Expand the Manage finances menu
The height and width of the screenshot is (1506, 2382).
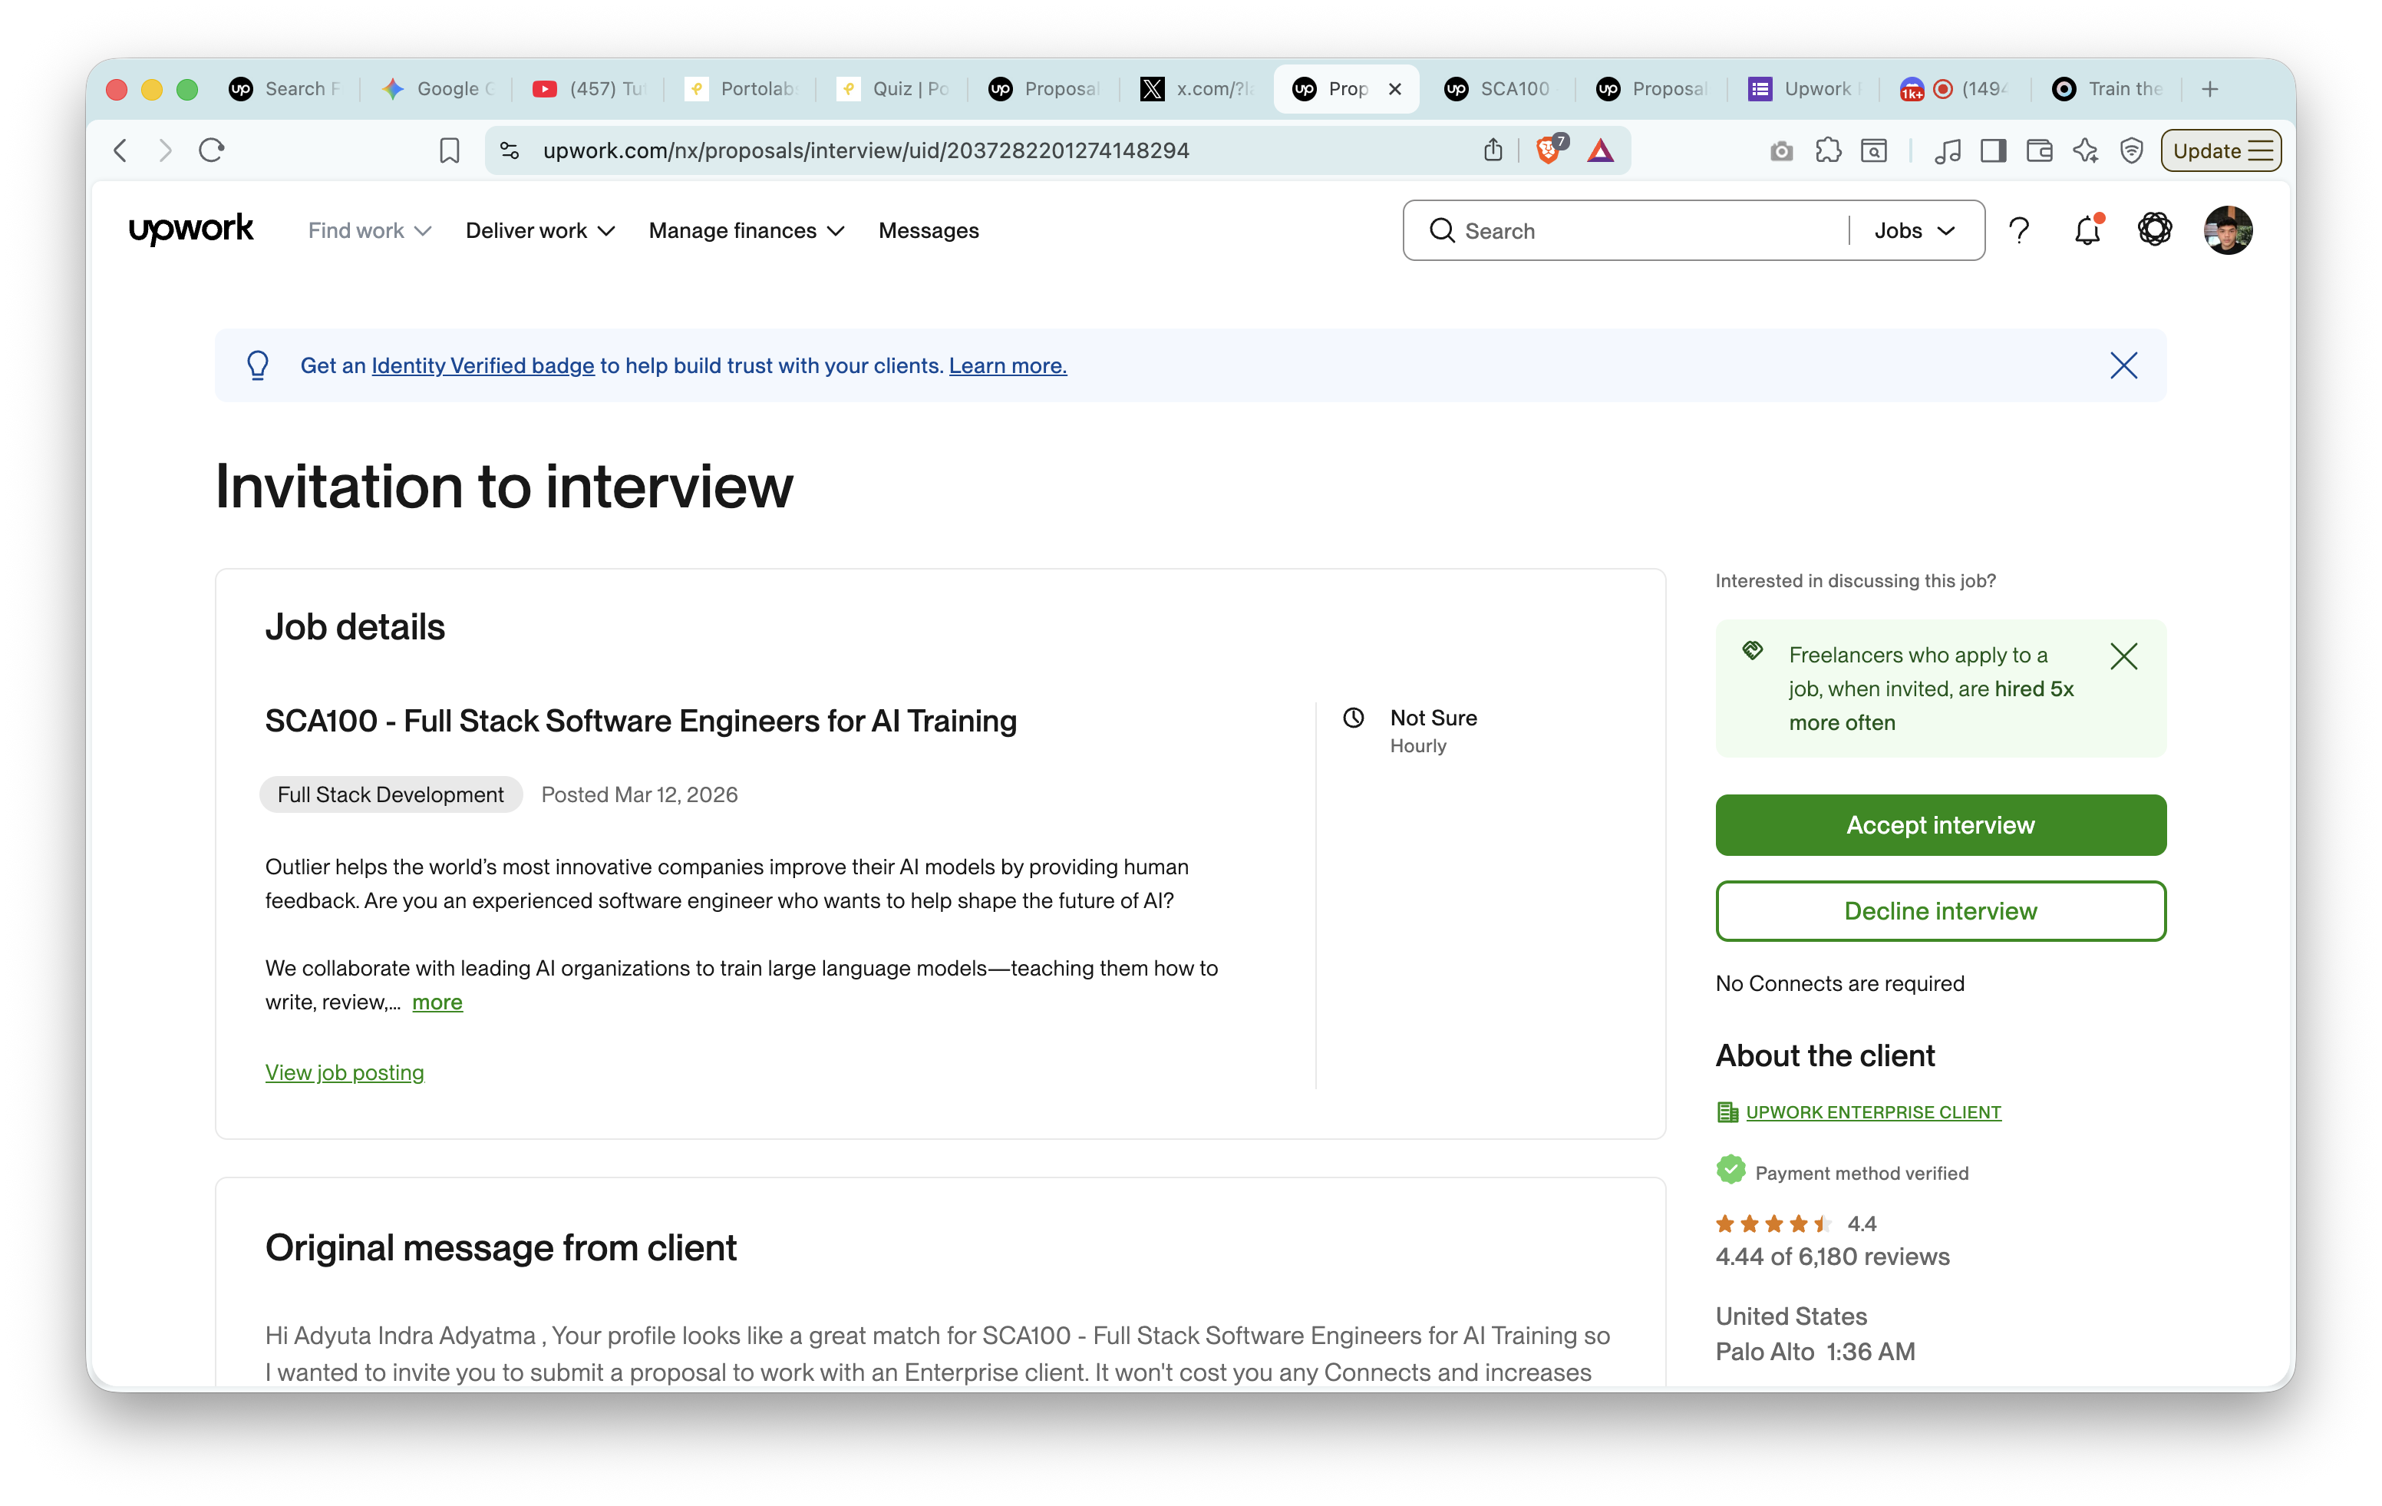pos(746,230)
